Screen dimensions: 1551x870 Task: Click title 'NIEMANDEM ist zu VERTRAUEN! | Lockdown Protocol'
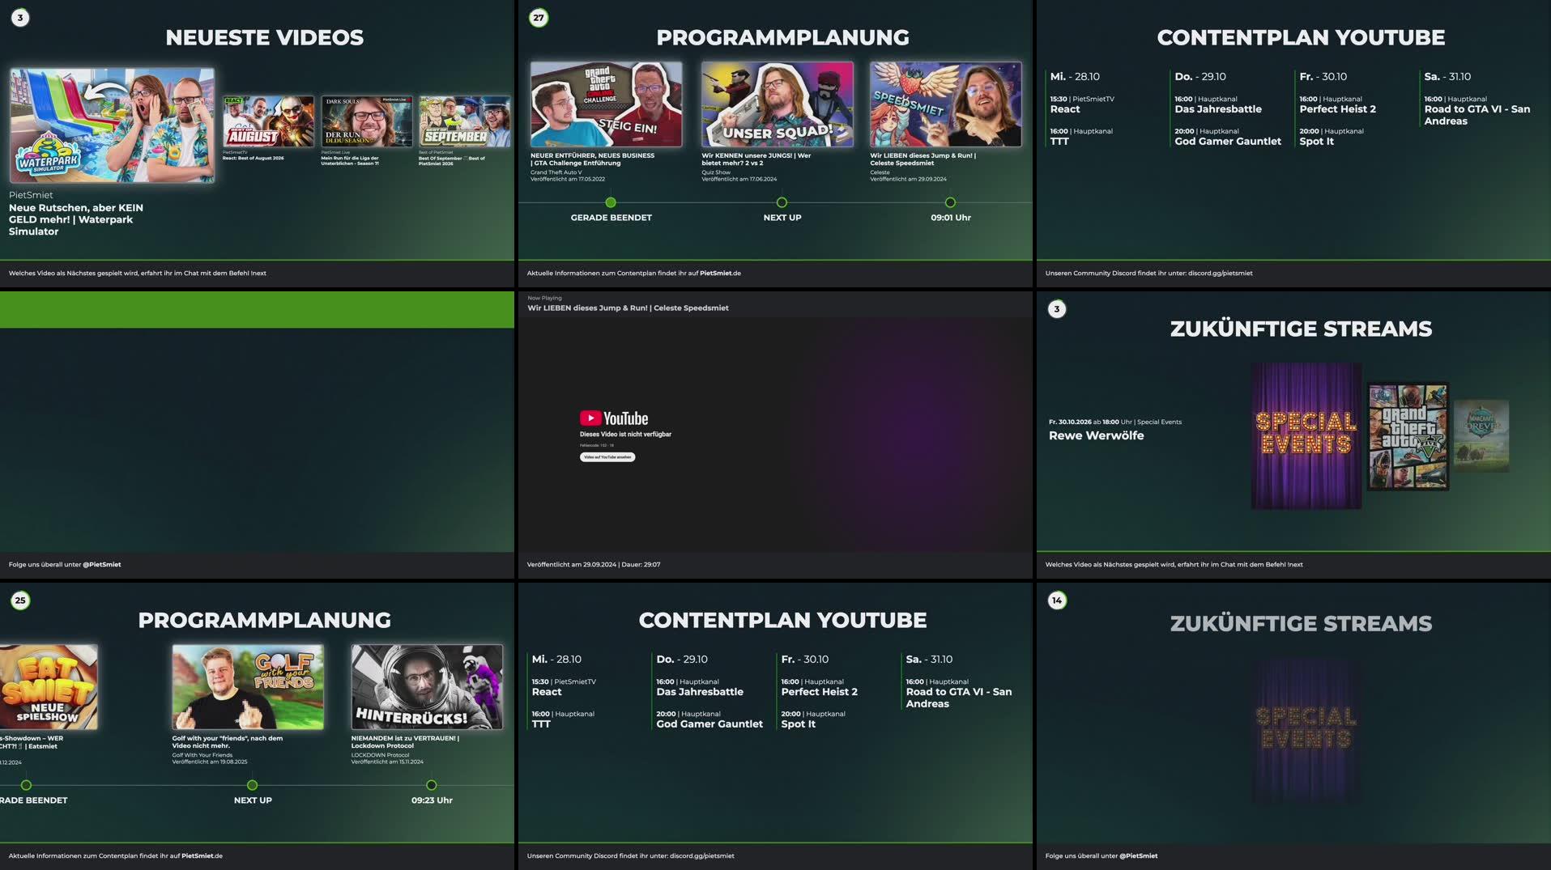coord(405,742)
